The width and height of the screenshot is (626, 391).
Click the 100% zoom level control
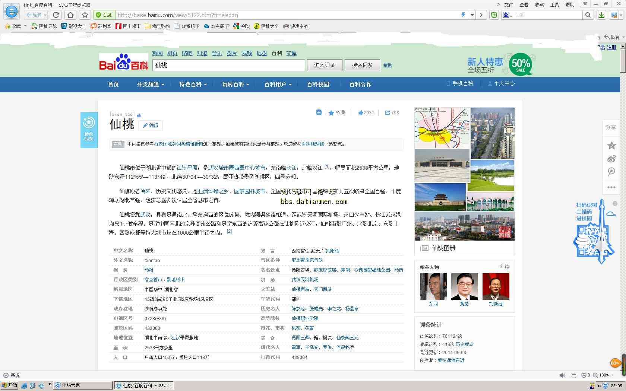pyautogui.click(x=604, y=375)
